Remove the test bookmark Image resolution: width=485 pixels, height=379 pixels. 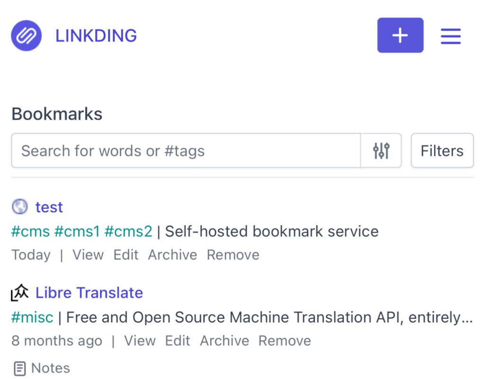coord(233,255)
